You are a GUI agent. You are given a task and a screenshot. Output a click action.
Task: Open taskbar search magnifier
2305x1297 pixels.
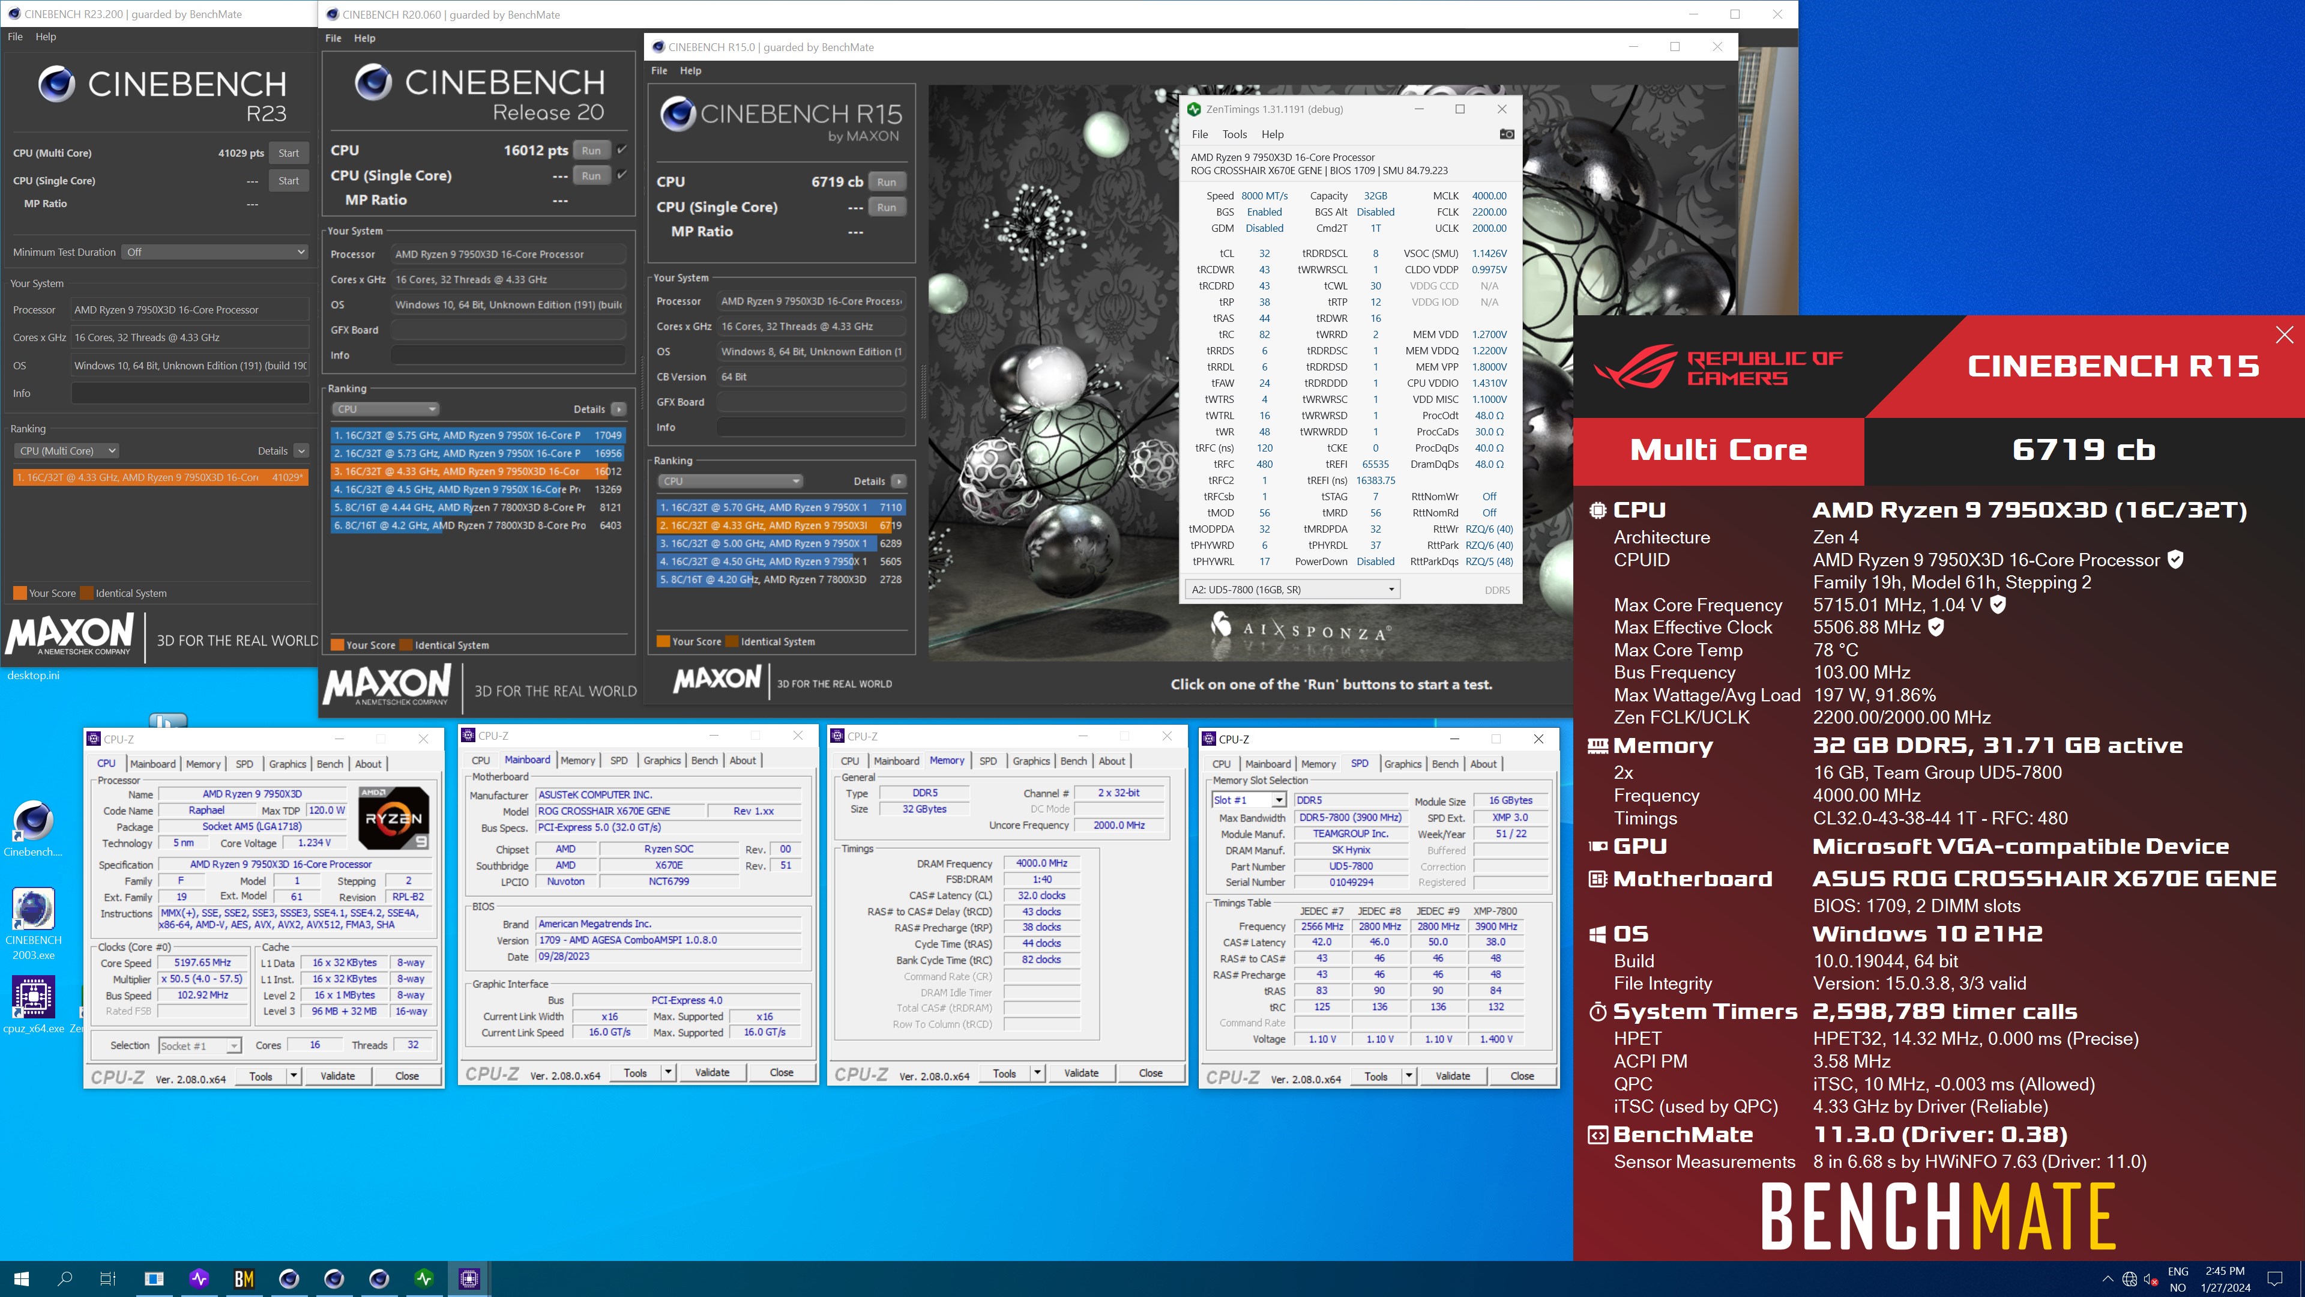click(64, 1278)
